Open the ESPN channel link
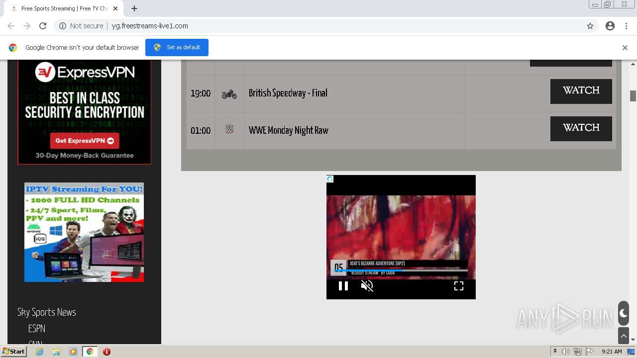637x358 pixels. 37,329
